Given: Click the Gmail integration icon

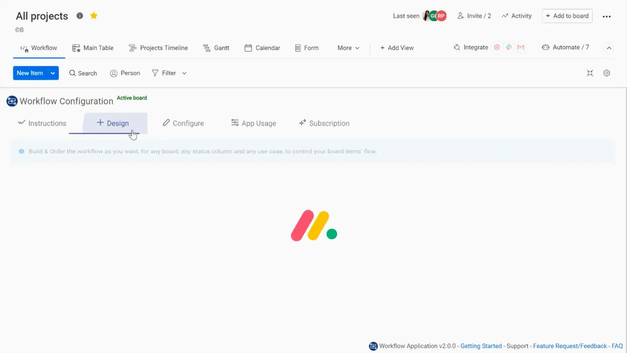Looking at the screenshot, I should coord(521,47).
